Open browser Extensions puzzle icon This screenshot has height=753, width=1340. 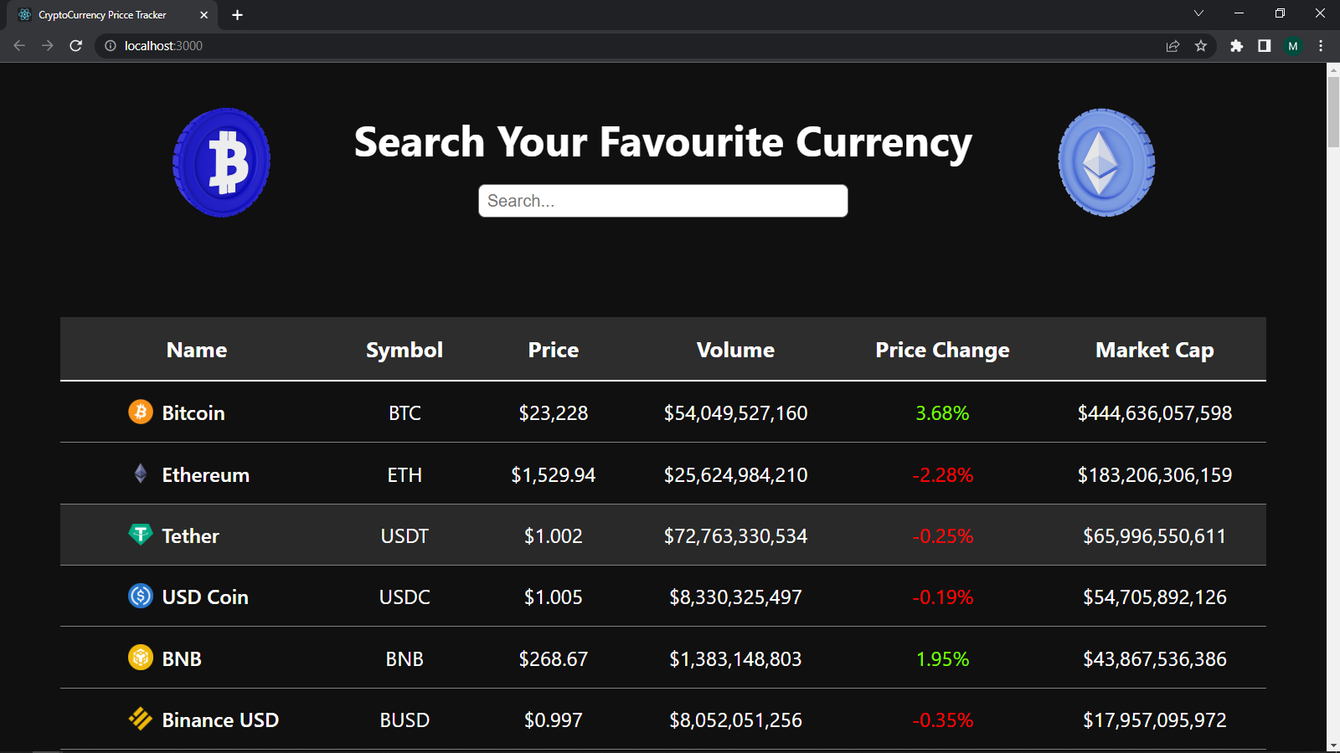(x=1236, y=46)
